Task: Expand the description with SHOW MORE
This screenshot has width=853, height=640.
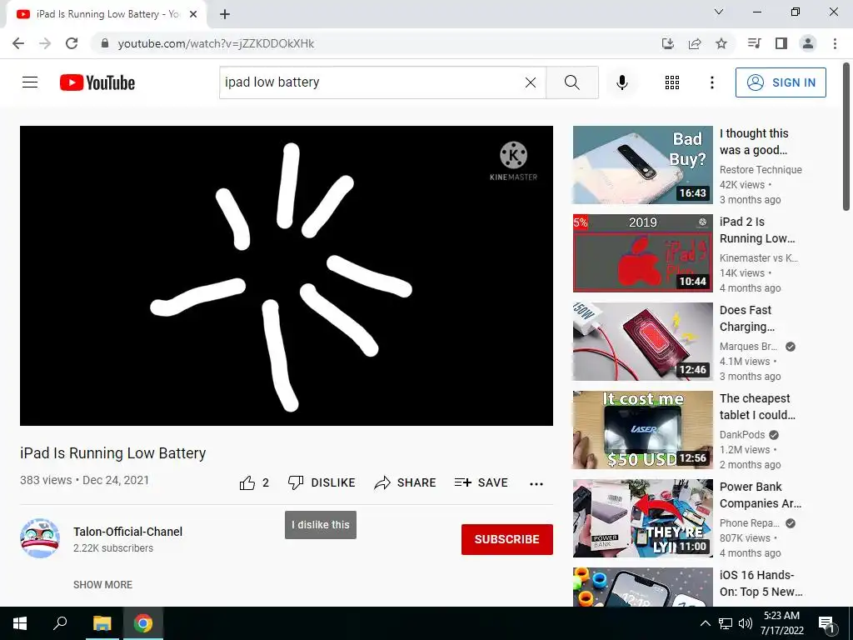Action: pyautogui.click(x=102, y=584)
